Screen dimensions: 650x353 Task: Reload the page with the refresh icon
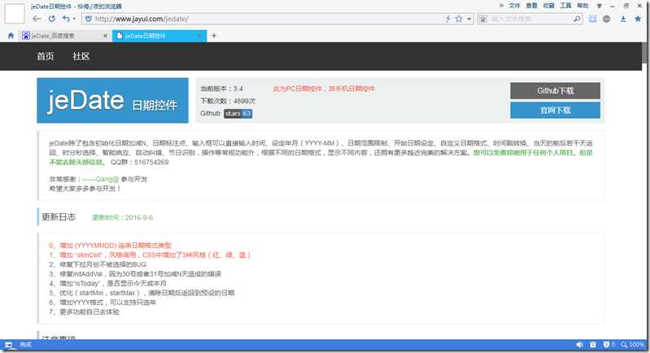click(x=51, y=19)
